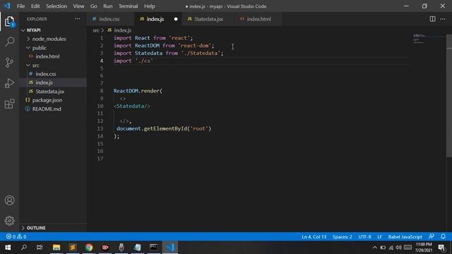The width and height of the screenshot is (452, 254).
Task: Open the Help menu
Action: [x=149, y=6]
